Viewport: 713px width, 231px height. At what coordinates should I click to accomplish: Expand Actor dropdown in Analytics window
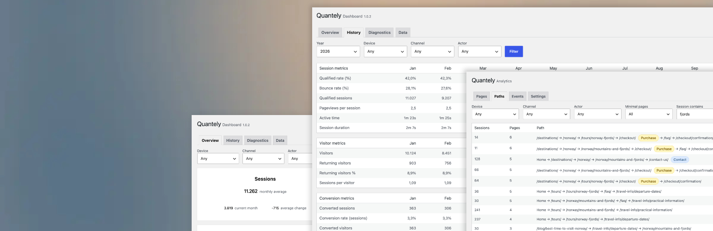tap(598, 114)
